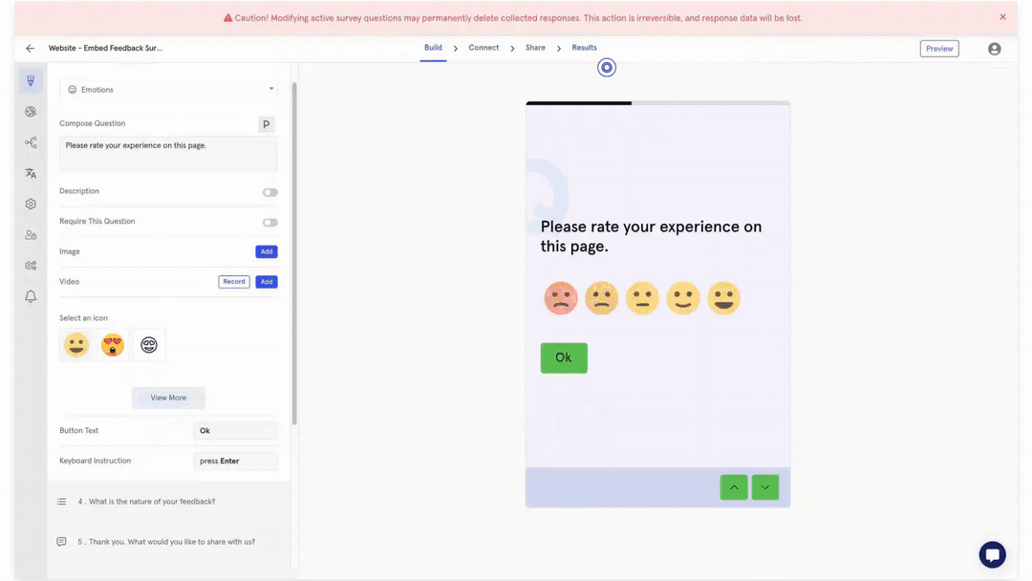Open the notifications bell sidebar icon
Viewport: 1032px width, 581px height.
pos(31,296)
